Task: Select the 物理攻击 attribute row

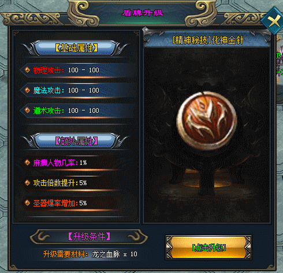Action: tap(77, 70)
